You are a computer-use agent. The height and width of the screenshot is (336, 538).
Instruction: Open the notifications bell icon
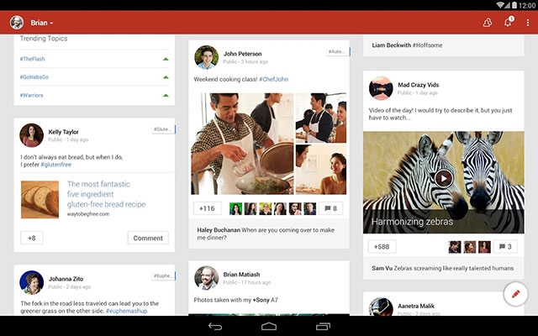click(x=508, y=23)
